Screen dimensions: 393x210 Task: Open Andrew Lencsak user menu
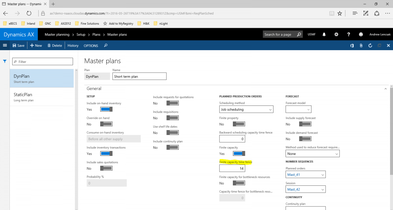(x=380, y=34)
